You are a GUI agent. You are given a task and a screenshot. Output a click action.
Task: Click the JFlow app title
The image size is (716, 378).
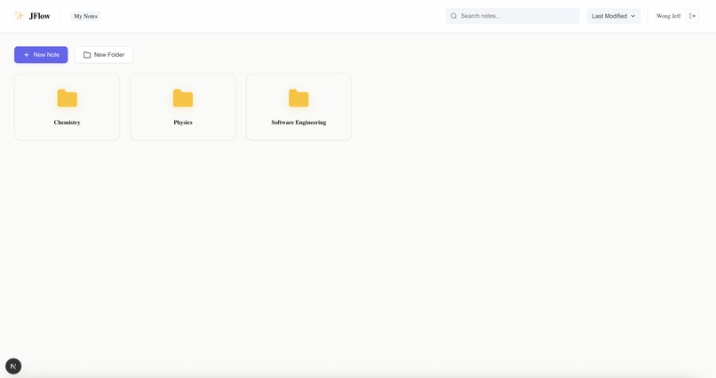tap(39, 16)
